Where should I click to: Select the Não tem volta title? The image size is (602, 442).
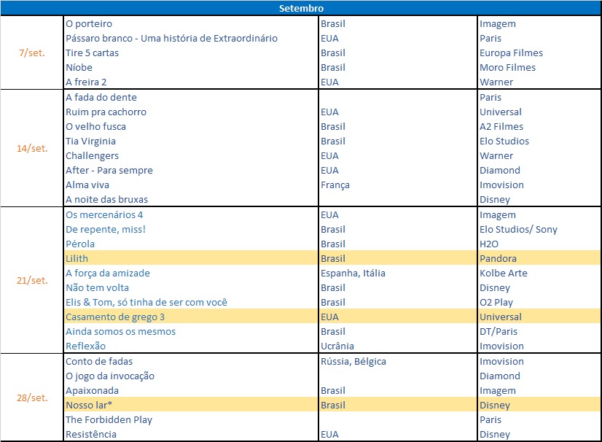coord(97,288)
